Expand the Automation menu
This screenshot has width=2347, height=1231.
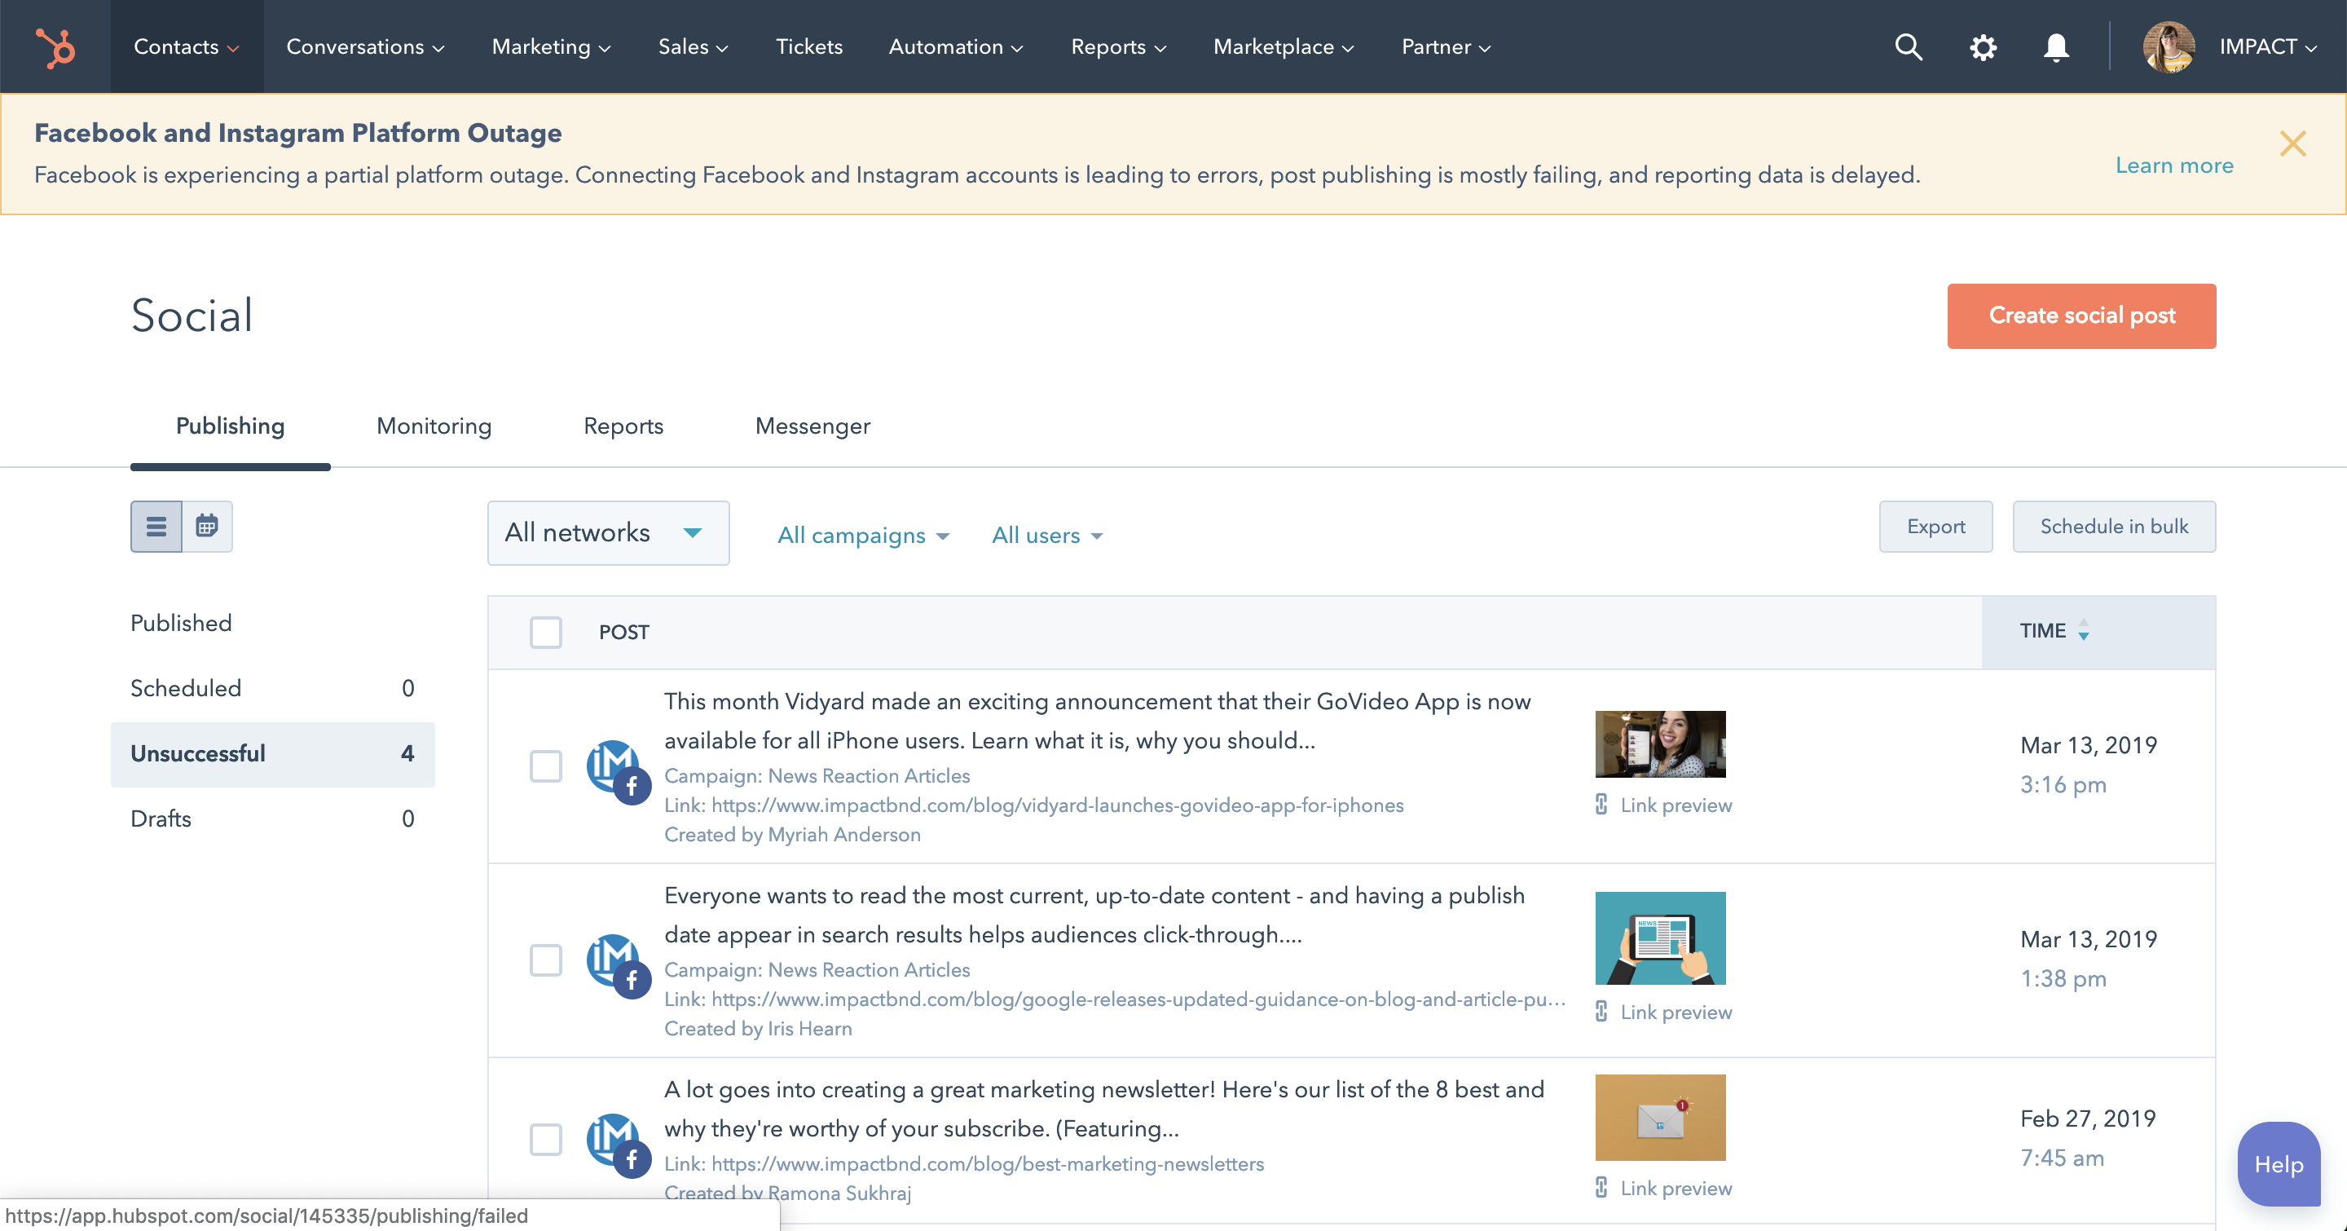[x=955, y=47]
